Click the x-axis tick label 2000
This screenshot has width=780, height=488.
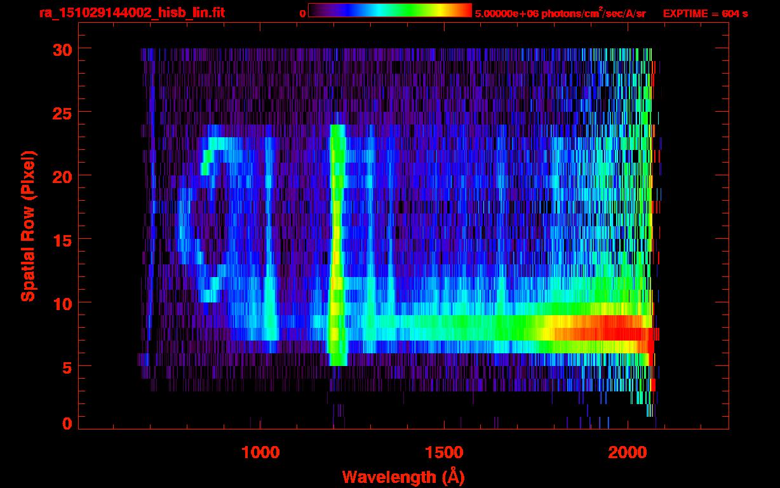pyautogui.click(x=628, y=452)
